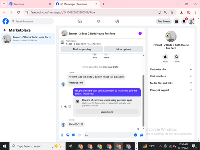Close the Facebook browser tab
This screenshot has width=200, height=150.
pos(50,4)
